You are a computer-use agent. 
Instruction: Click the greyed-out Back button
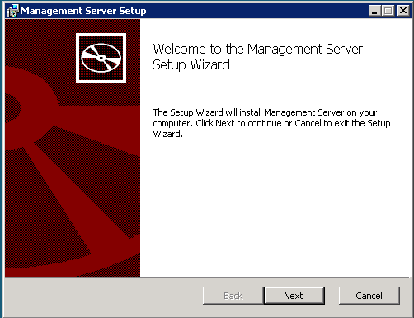click(x=233, y=296)
